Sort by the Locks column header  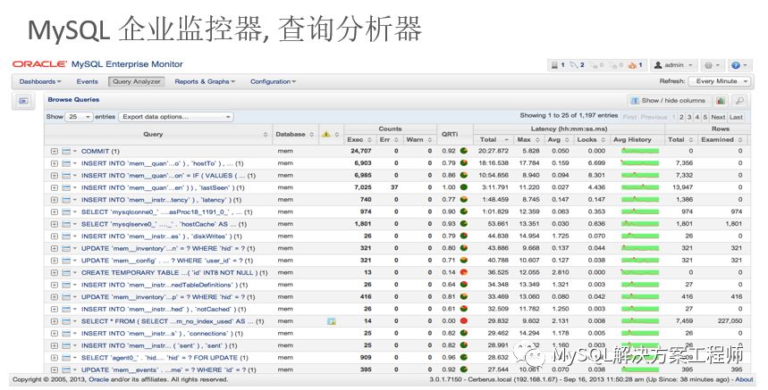coord(591,140)
